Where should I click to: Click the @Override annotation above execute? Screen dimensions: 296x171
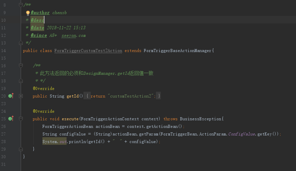[x=43, y=111]
